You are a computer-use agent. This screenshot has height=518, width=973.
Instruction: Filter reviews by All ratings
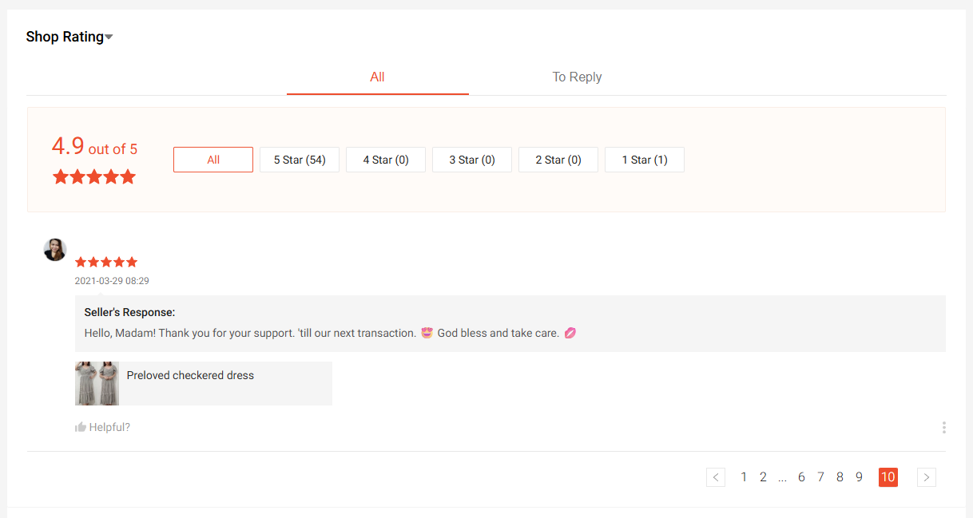tap(213, 160)
